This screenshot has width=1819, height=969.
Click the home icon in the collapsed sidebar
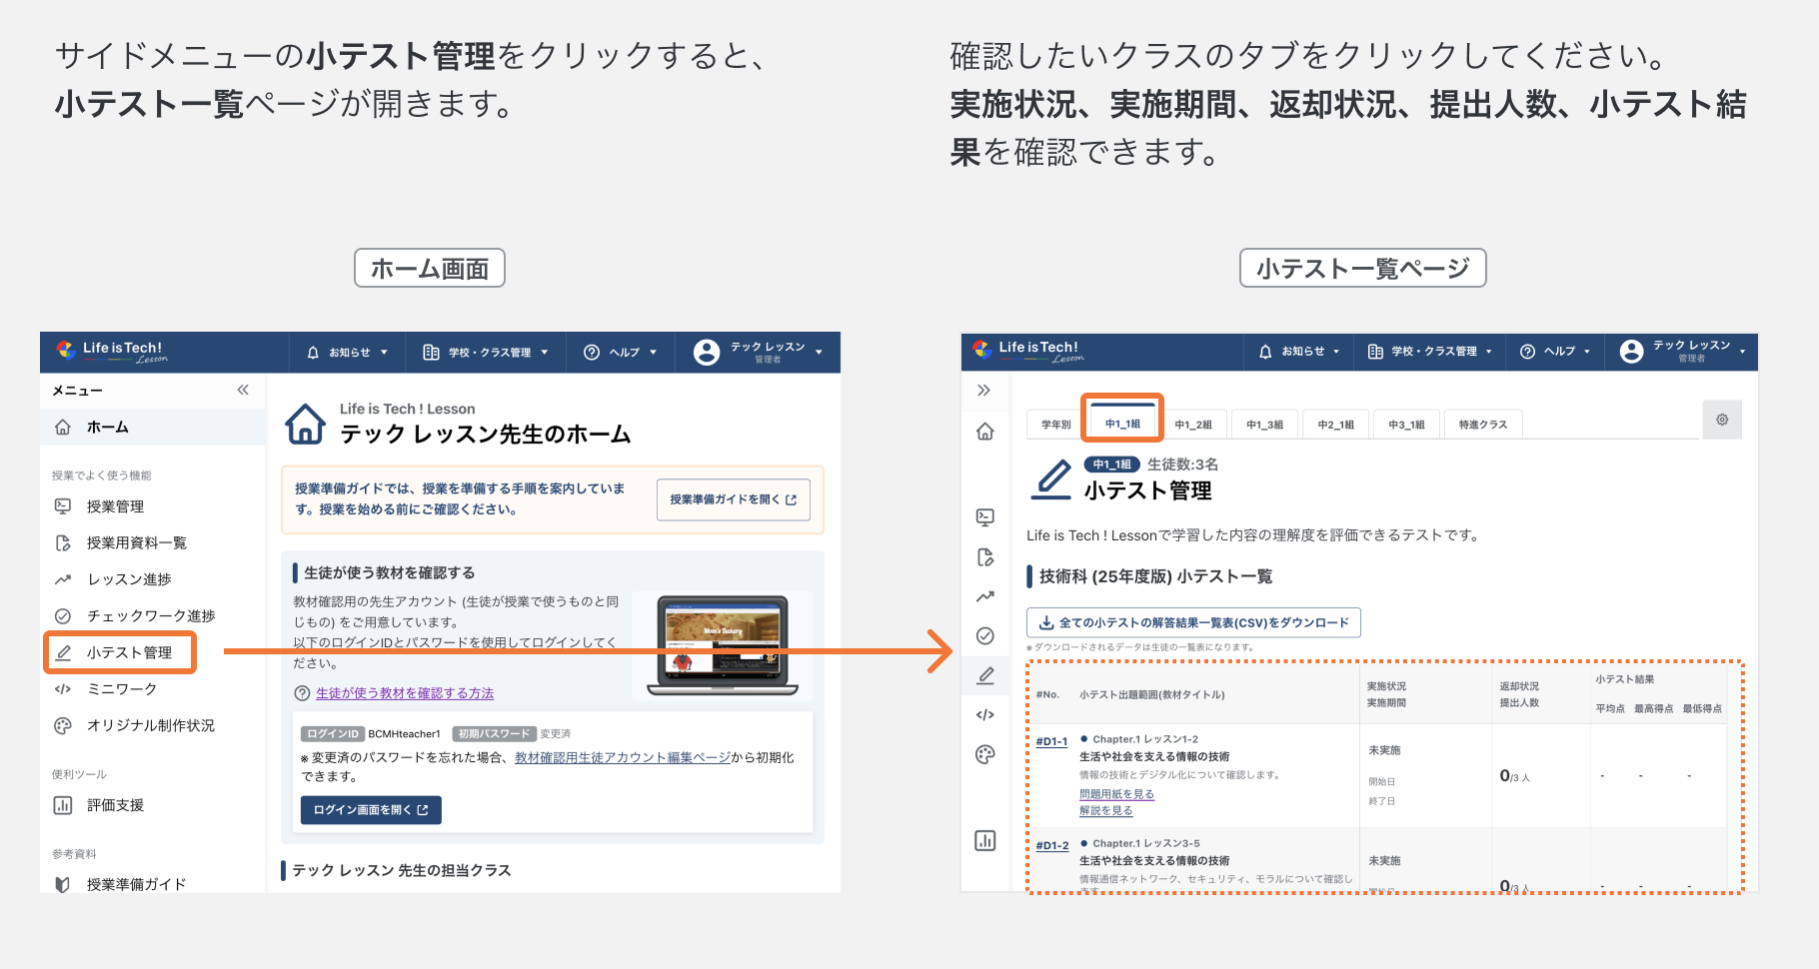coord(985,432)
